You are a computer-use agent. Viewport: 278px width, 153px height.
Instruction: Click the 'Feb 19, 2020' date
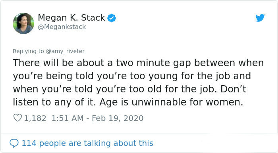(x=118, y=118)
